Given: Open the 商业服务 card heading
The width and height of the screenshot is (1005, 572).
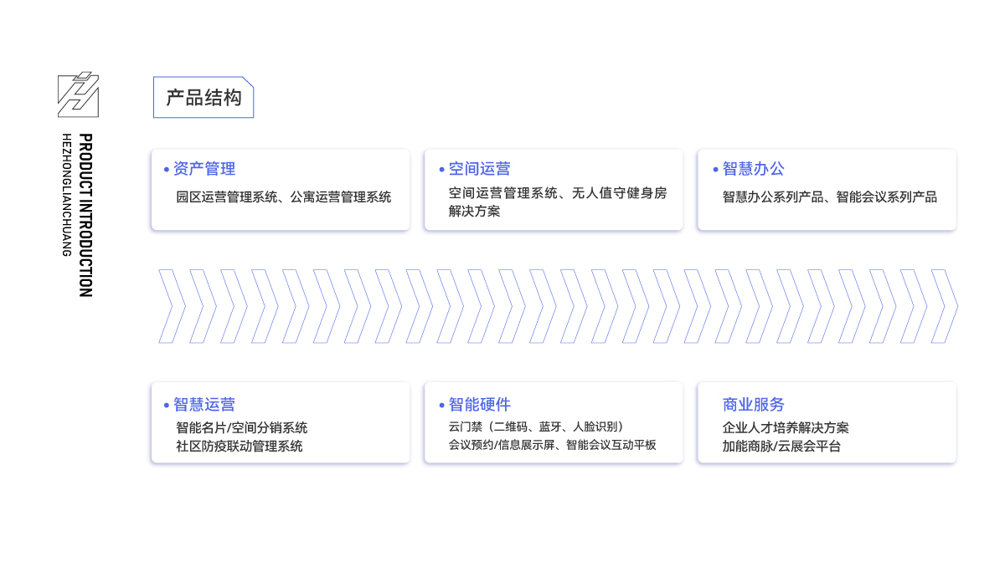Looking at the screenshot, I should coord(754,405).
